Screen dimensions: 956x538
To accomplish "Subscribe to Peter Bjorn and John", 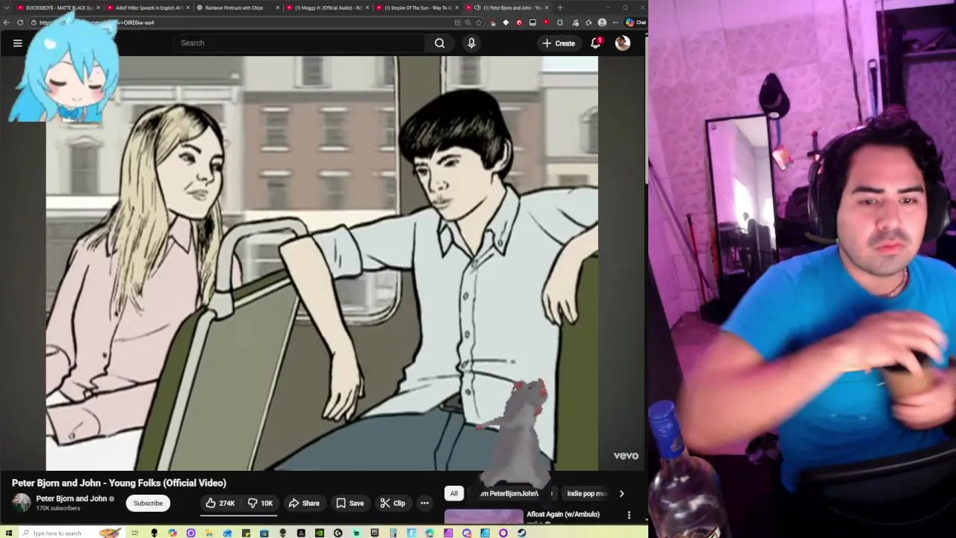I will point(148,504).
